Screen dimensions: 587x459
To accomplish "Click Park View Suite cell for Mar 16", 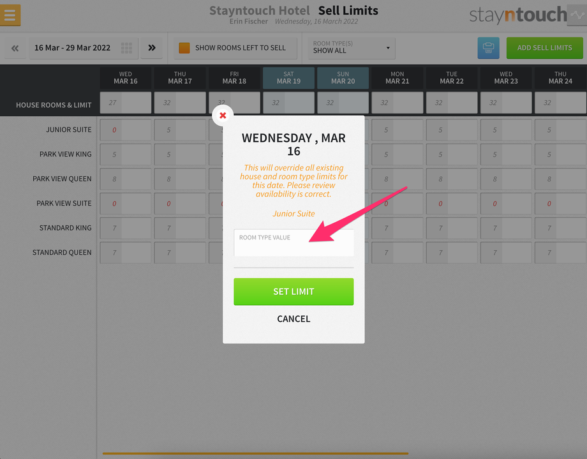I will (126, 204).
